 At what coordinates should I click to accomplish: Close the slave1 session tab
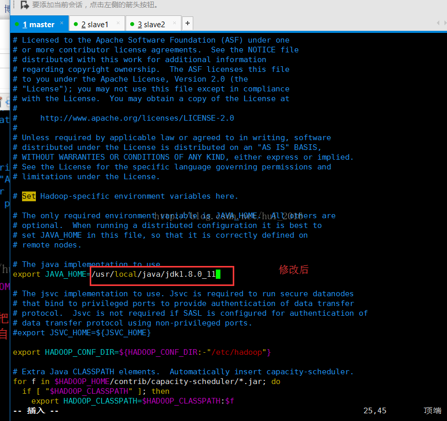tap(118, 23)
